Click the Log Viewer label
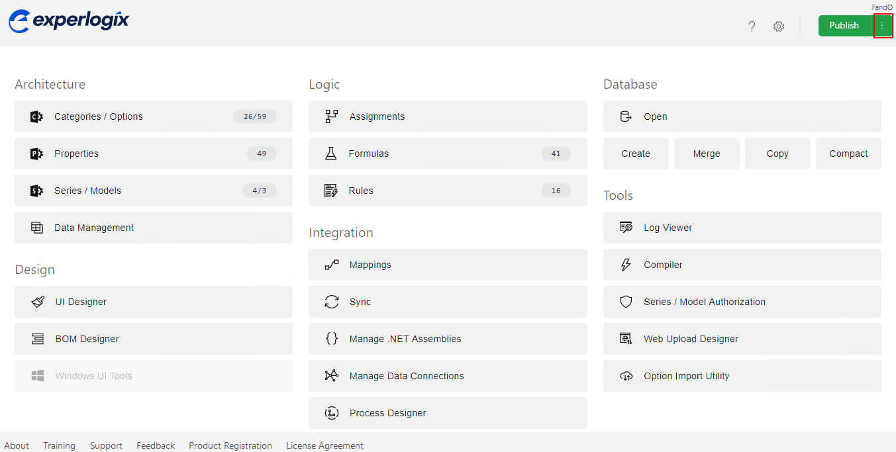Image resolution: width=896 pixels, height=452 pixels. 668,228
